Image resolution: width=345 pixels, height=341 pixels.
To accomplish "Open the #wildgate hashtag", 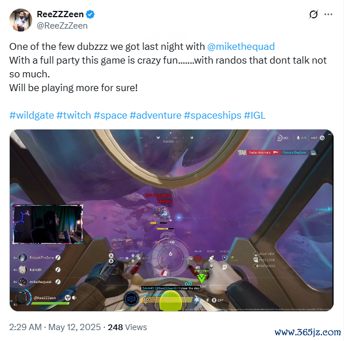I will point(32,115).
